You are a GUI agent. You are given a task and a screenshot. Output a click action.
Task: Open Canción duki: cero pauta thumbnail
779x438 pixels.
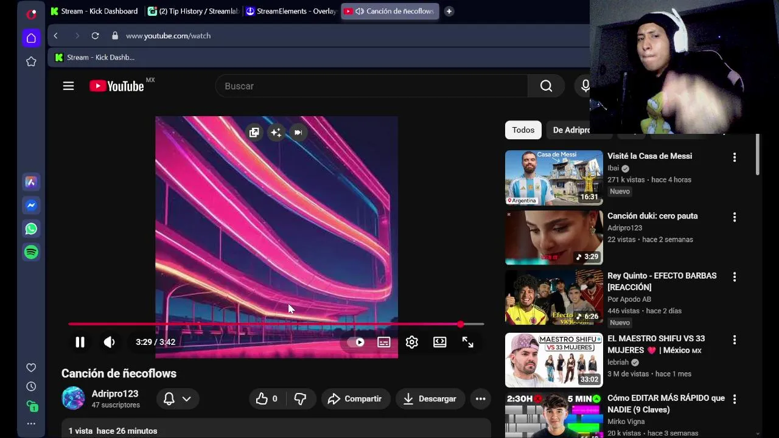(x=554, y=237)
